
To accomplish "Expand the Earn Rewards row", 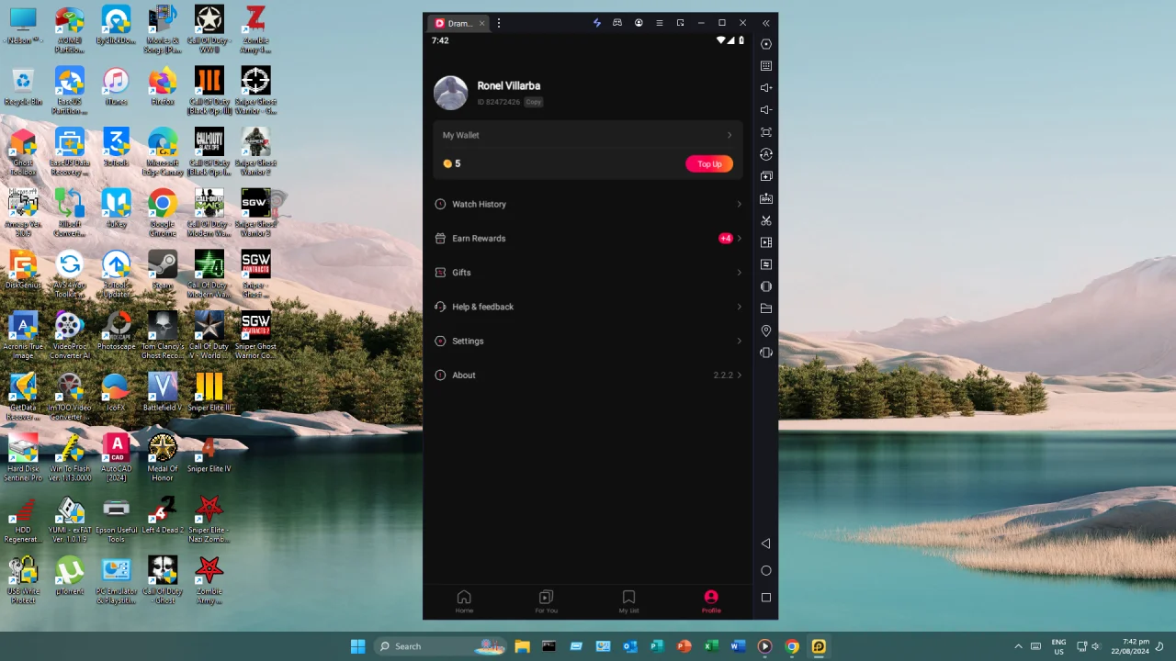I will click(x=739, y=238).
